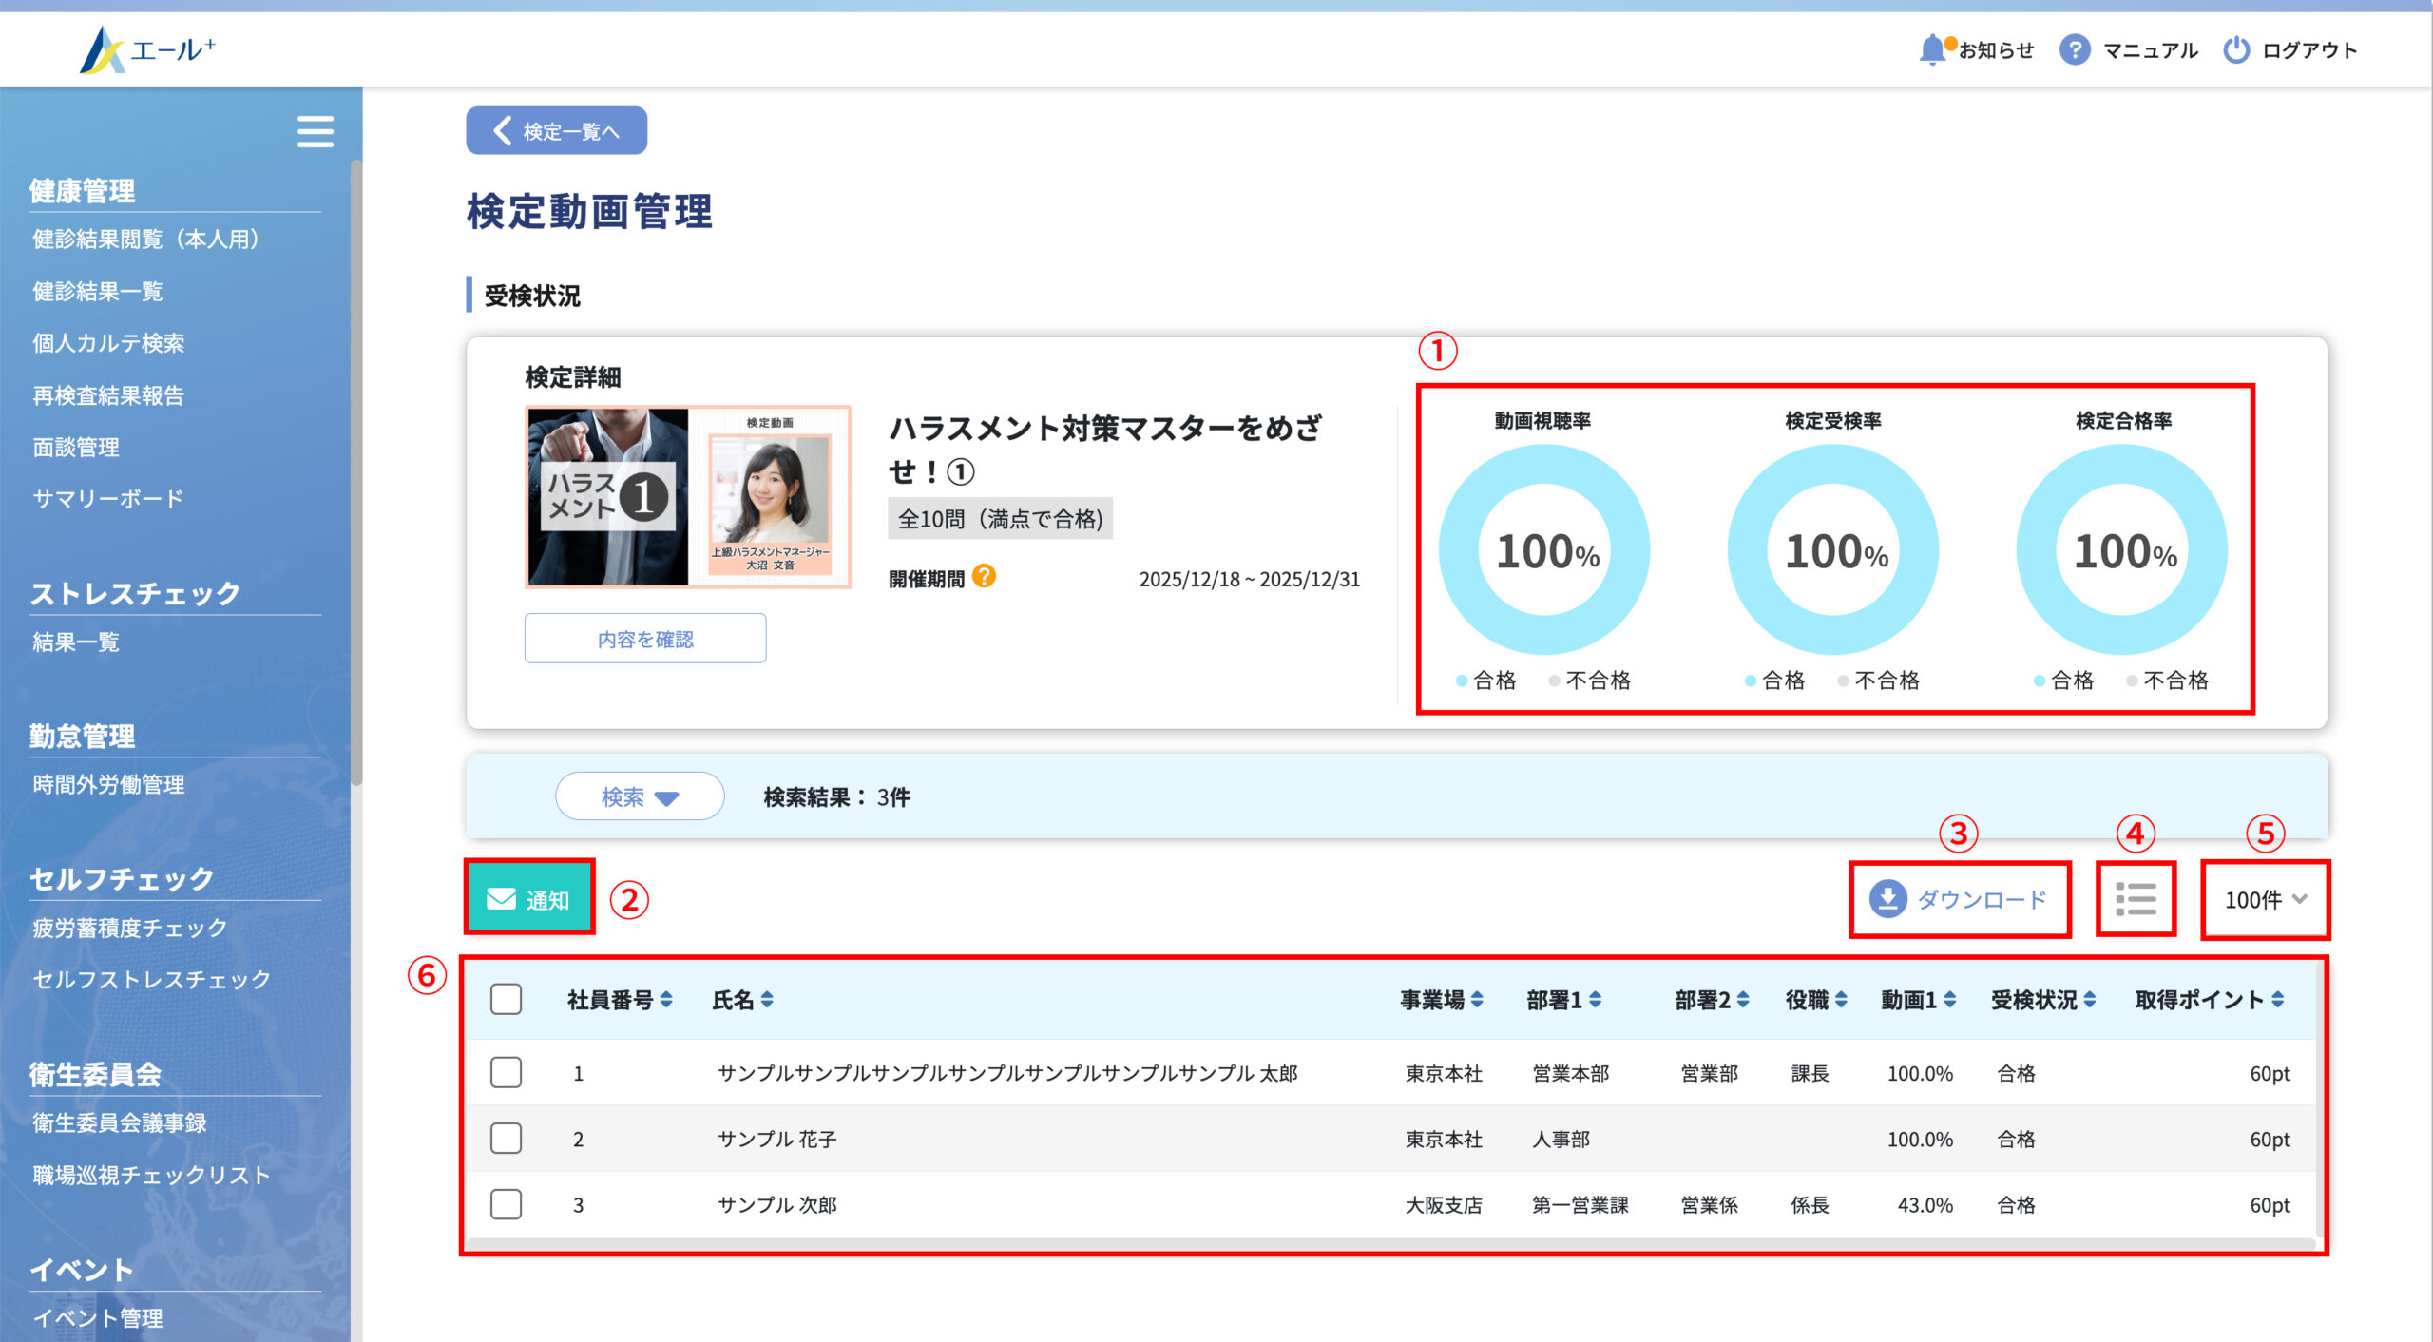
Task: Open the 100件 page-size dropdown
Action: 2265,899
